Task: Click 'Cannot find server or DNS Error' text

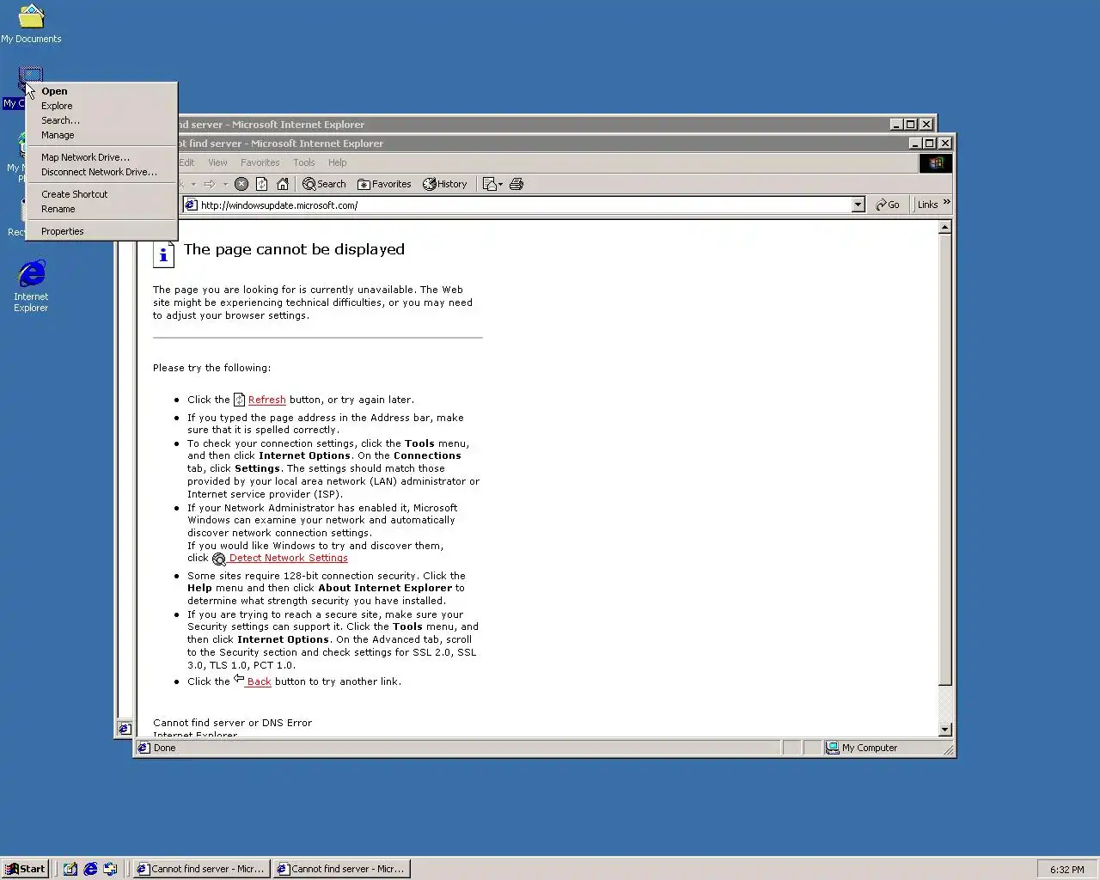Action: tap(232, 723)
